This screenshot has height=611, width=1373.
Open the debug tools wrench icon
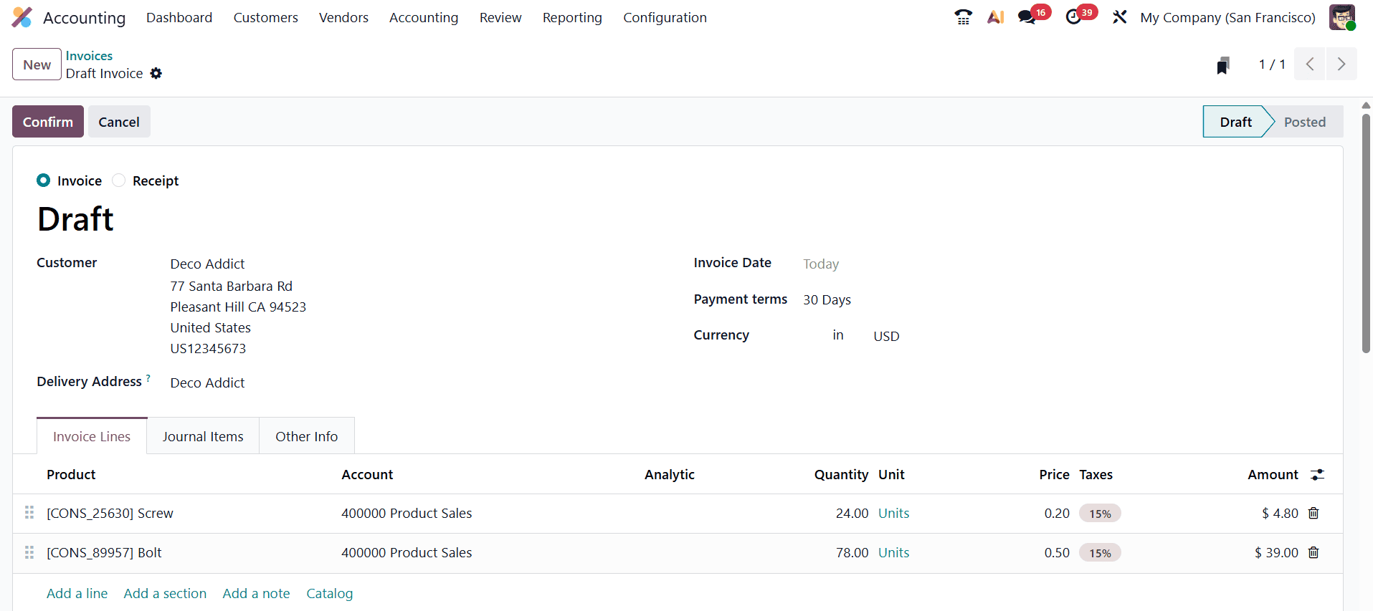(x=1119, y=17)
